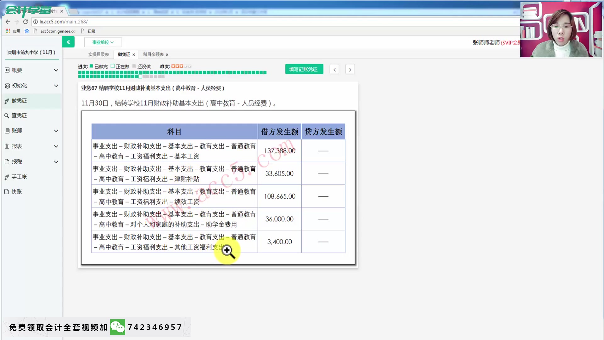Screen dimensions: 604x340
Task: Toggle the 还没做 legend marker
Action: pyautogui.click(x=134, y=66)
